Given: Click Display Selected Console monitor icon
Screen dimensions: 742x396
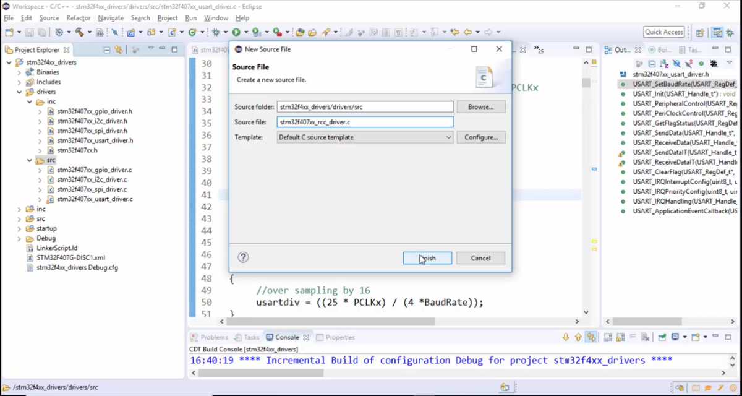Looking at the screenshot, I should 675,337.
